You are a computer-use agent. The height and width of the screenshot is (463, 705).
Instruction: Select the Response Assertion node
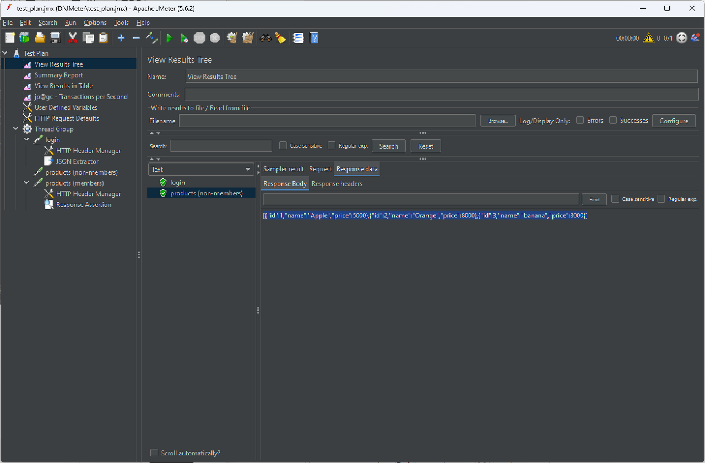pyautogui.click(x=84, y=204)
